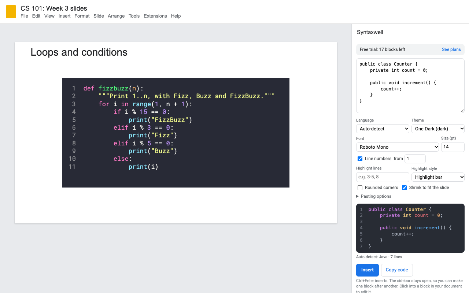Click the Auto-detect: Java · 7 lines status
Viewport: 469px width, 293px height.
379,257
